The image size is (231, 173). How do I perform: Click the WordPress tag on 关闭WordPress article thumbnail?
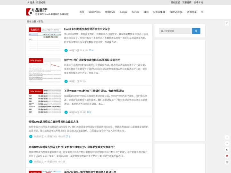36,92
